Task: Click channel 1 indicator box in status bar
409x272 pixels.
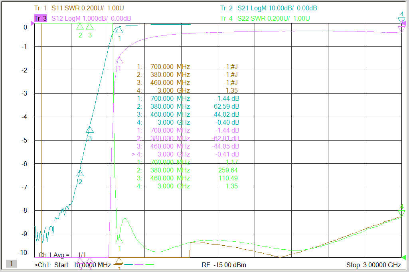Action: (11, 264)
